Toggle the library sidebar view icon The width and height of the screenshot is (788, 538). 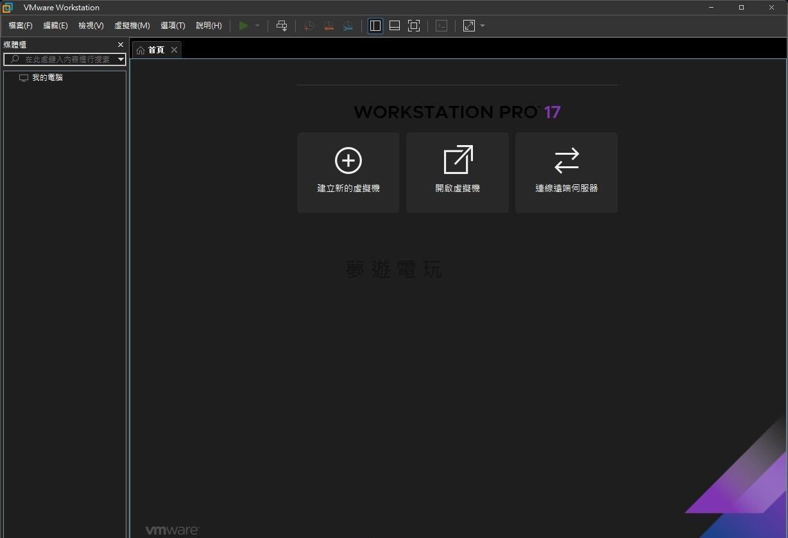pyautogui.click(x=375, y=26)
